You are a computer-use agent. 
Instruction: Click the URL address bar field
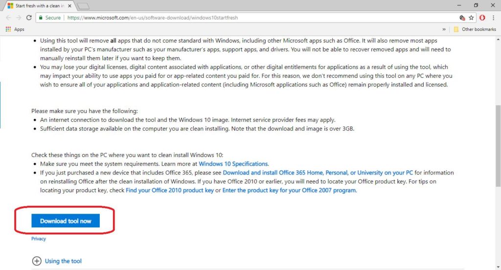tap(255, 18)
